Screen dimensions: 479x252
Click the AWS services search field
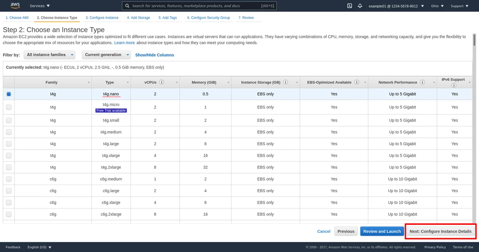199,6
